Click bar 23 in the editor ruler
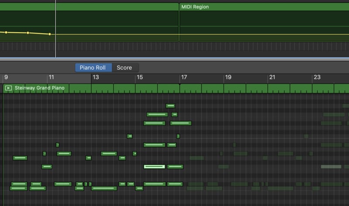 [317, 78]
